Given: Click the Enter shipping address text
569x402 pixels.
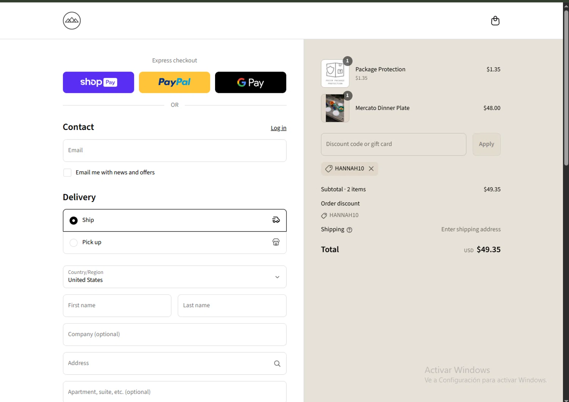Looking at the screenshot, I should (471, 229).
